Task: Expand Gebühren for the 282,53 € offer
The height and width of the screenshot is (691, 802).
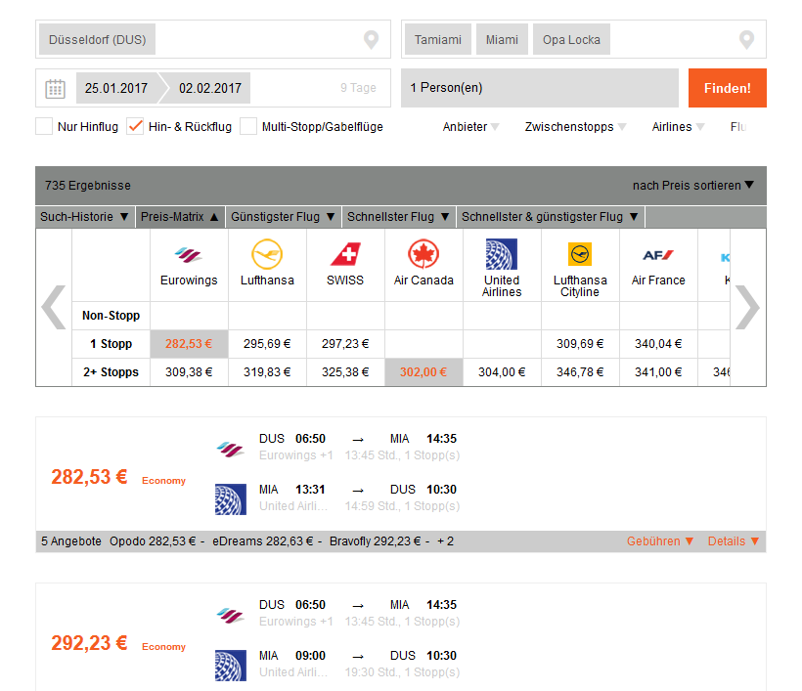Action: click(x=660, y=541)
